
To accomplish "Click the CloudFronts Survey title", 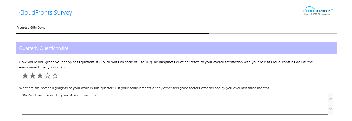I will pos(46,12).
